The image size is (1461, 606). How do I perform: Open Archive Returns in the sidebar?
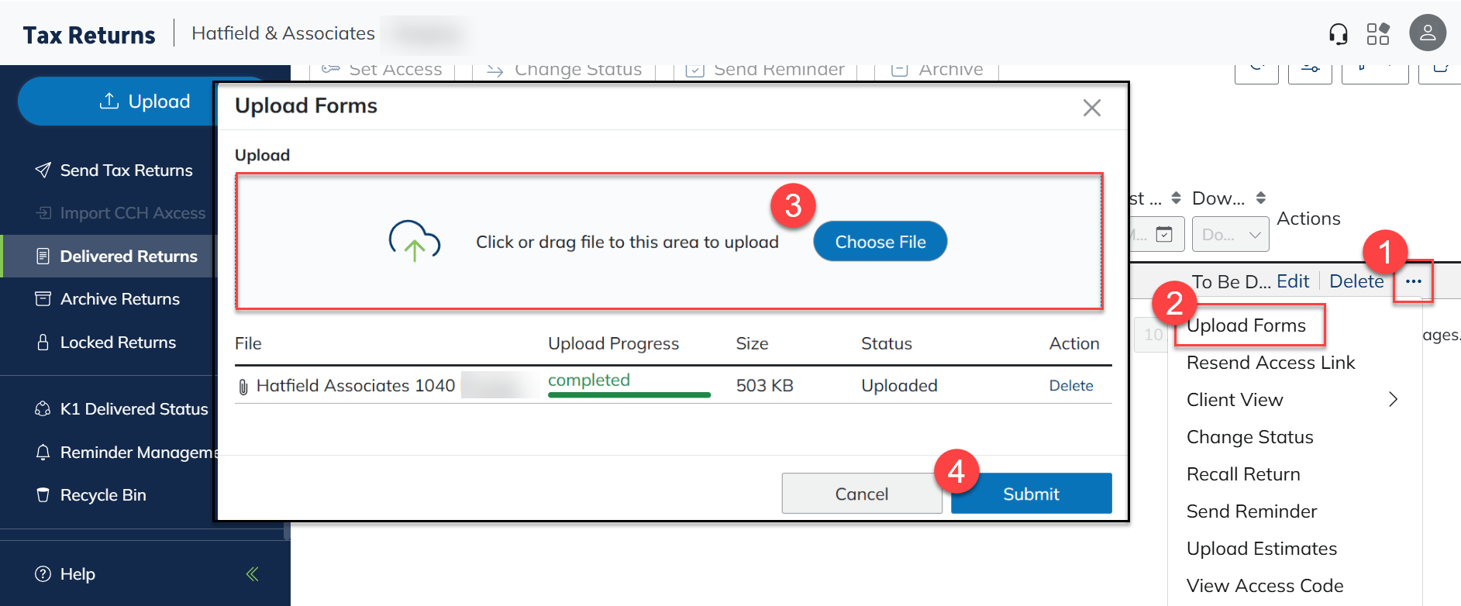[x=119, y=299]
